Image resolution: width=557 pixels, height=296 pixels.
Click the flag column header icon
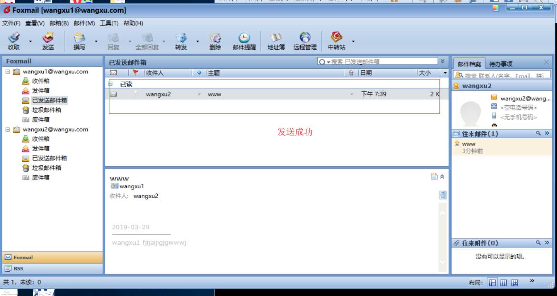135,73
